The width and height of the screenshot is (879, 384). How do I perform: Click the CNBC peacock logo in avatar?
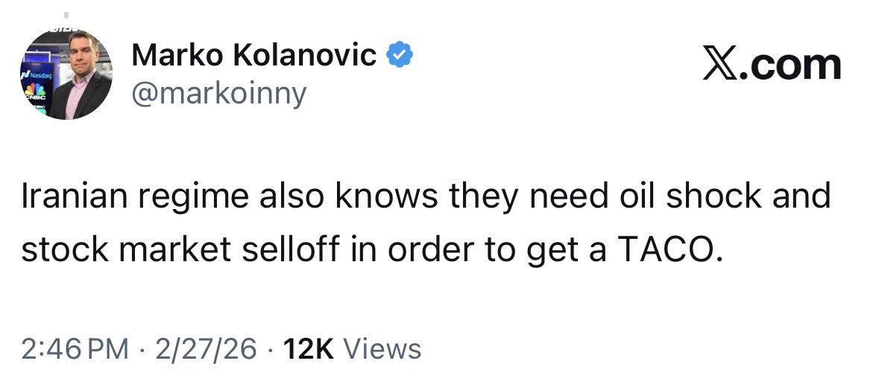(33, 90)
